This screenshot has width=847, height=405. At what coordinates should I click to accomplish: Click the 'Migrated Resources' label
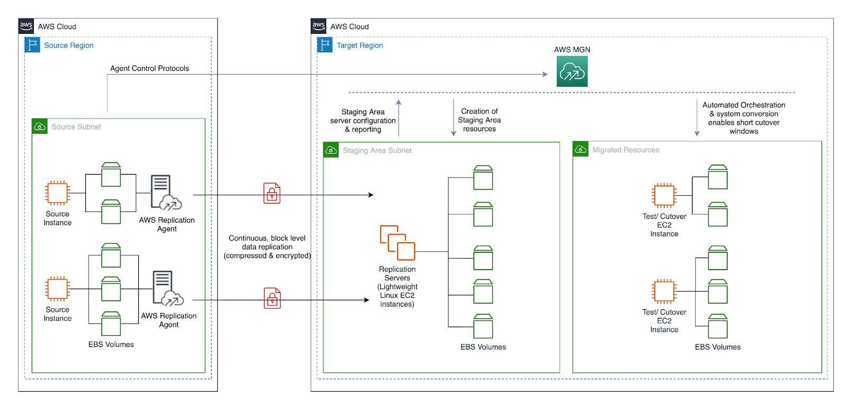tap(626, 150)
